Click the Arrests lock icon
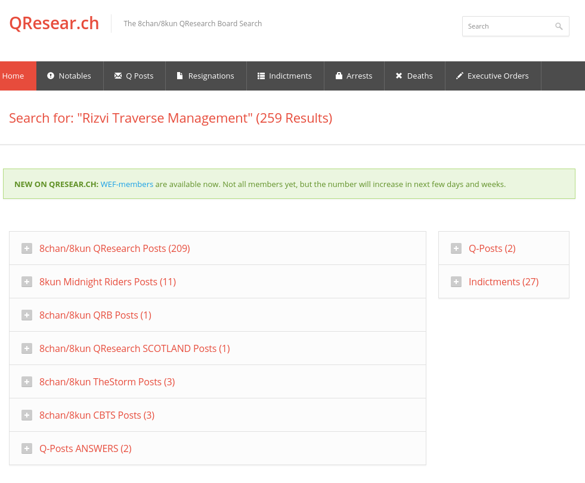 [x=339, y=76]
